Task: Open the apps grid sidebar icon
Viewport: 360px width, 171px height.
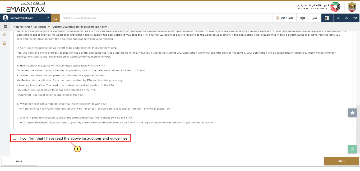Action: pyautogui.click(x=5, y=43)
